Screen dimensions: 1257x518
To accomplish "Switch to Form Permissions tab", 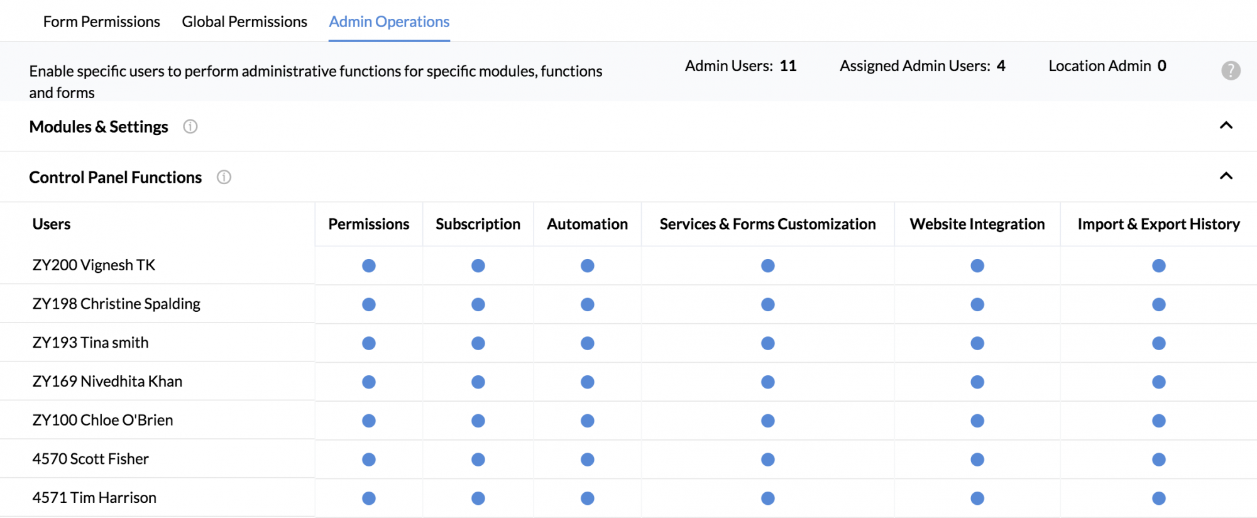I will click(x=101, y=21).
